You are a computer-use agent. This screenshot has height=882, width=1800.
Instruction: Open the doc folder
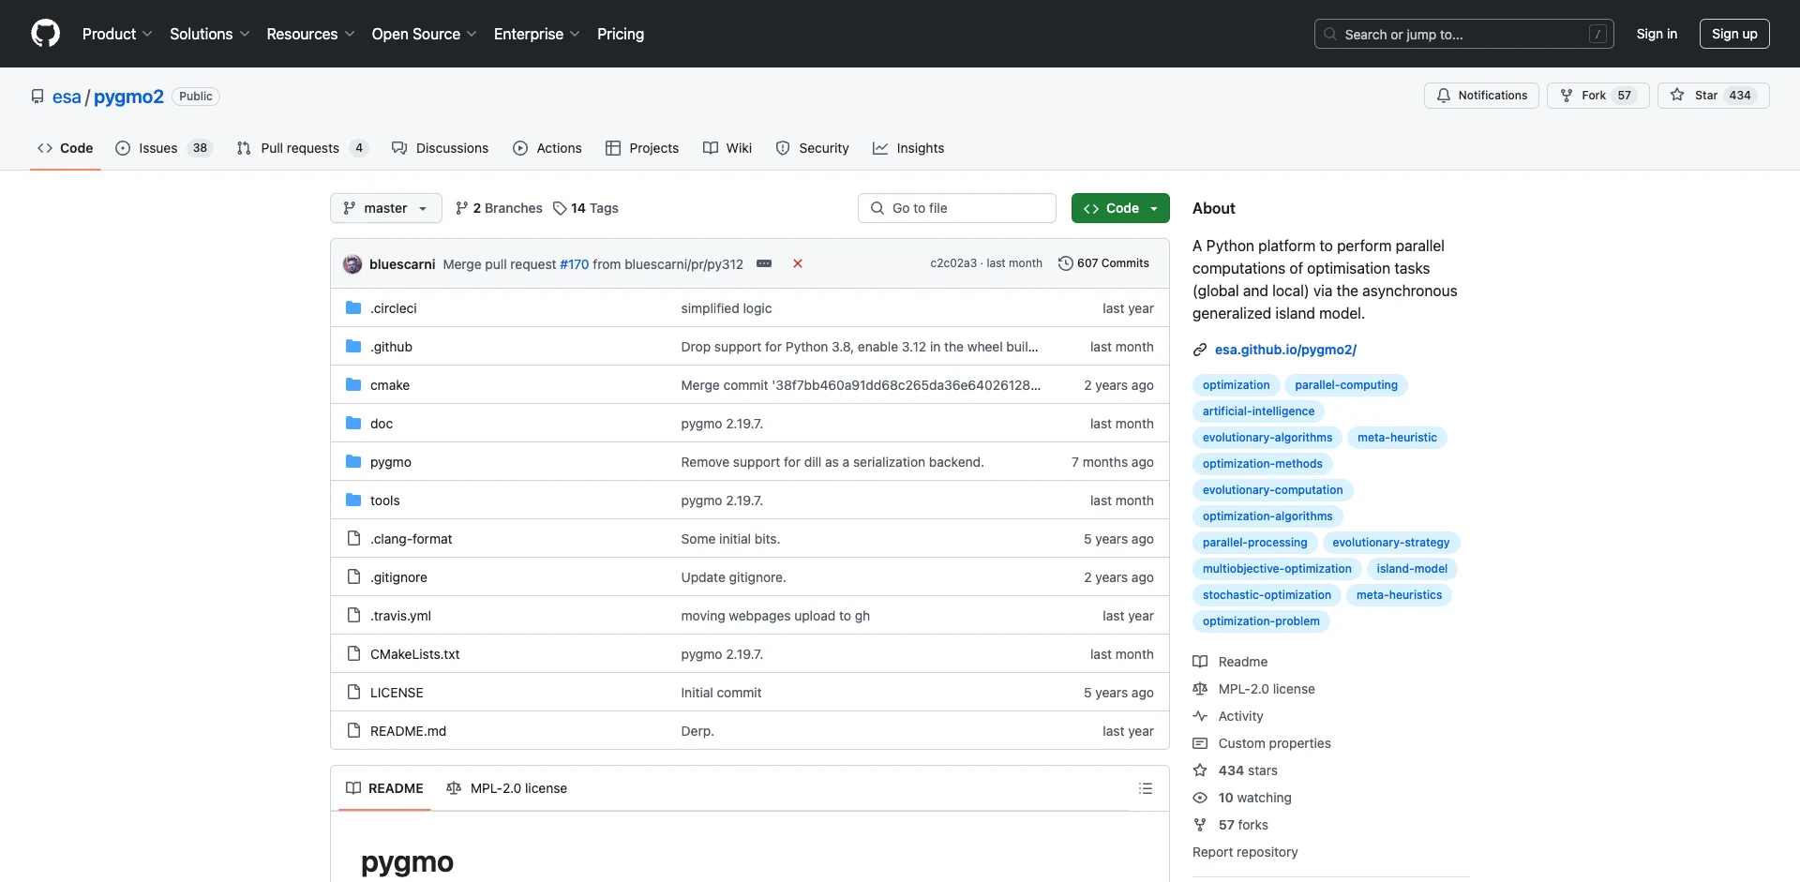[382, 424]
